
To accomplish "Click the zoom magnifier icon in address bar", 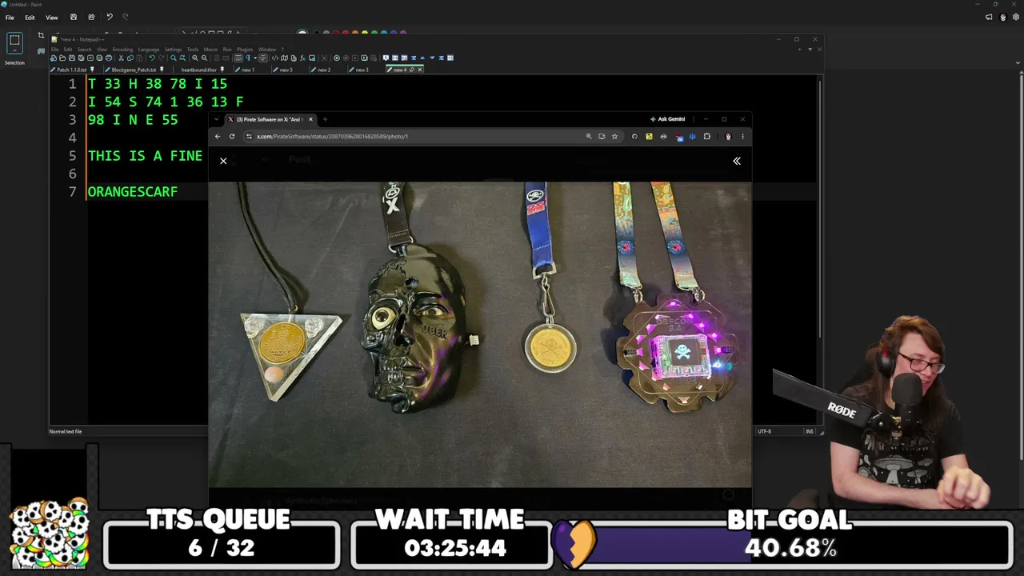I will point(589,136).
